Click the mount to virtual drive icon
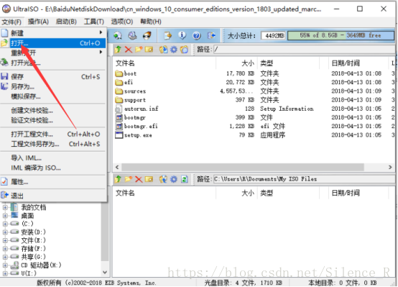 (132, 35)
